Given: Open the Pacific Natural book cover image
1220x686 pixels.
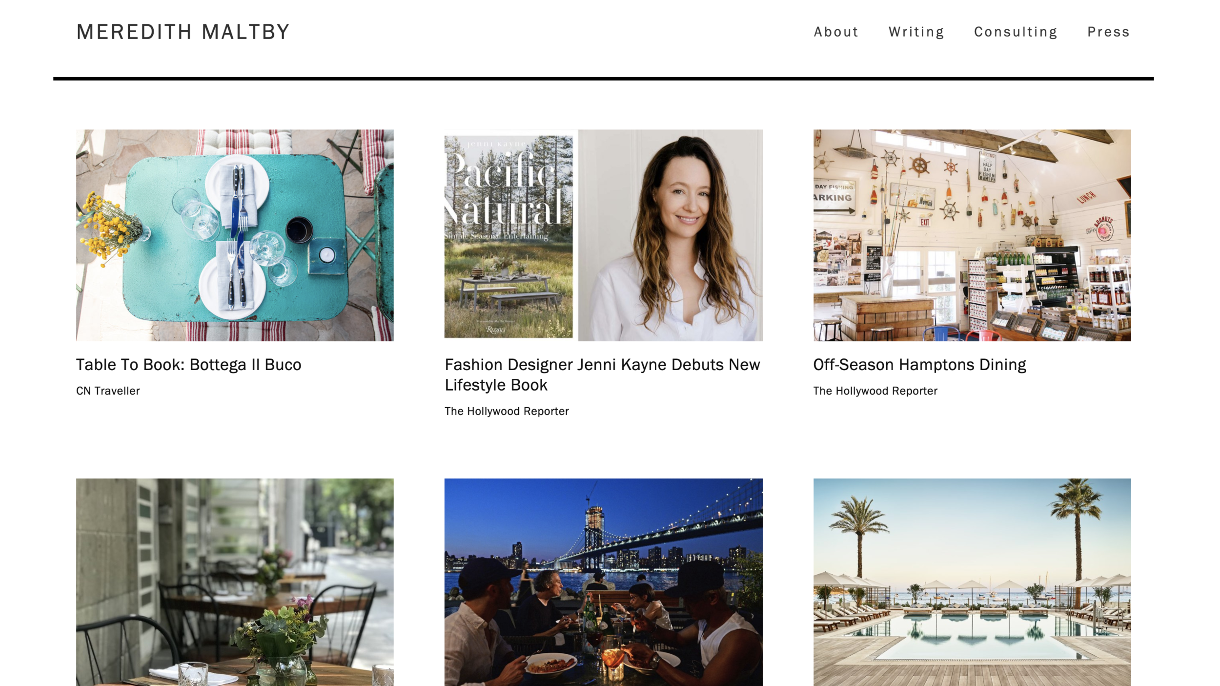Looking at the screenshot, I should (x=508, y=236).
